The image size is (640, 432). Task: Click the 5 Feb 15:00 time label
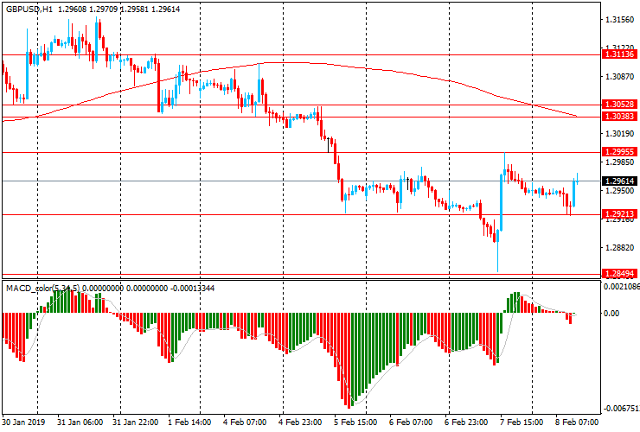coord(355,423)
